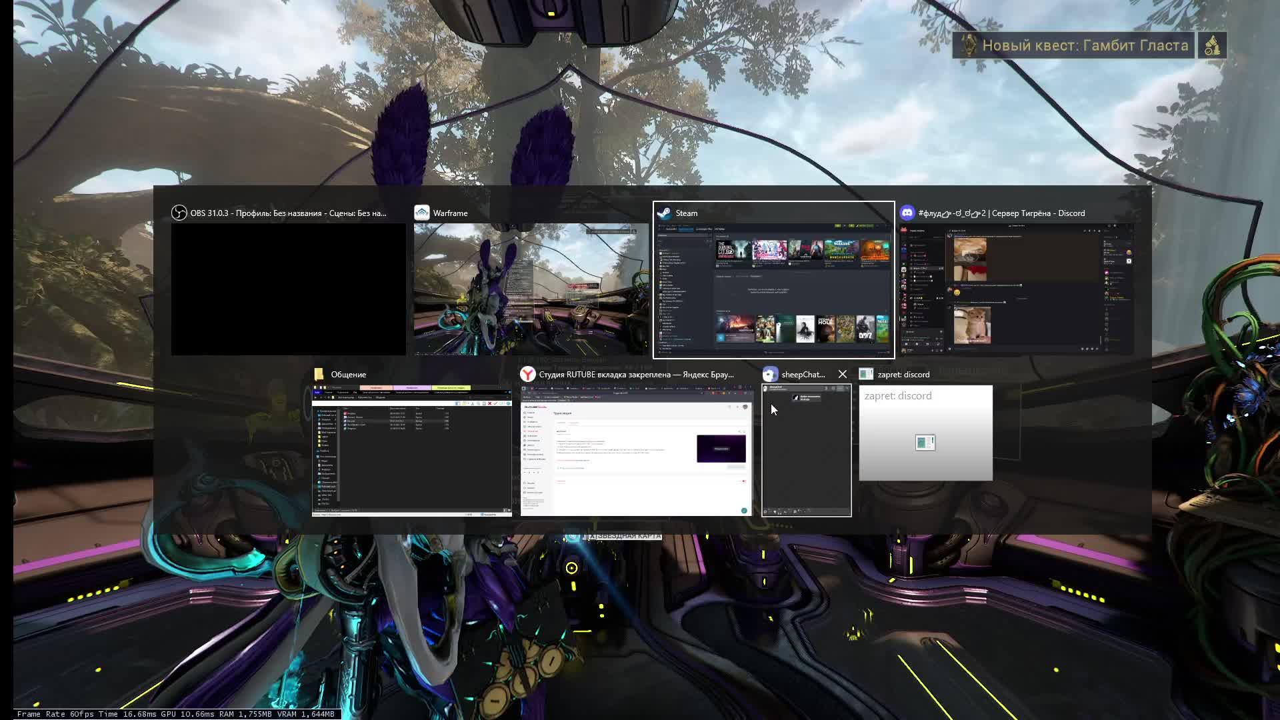Close the sheepChat window with X
The image size is (1280, 720).
pos(843,374)
